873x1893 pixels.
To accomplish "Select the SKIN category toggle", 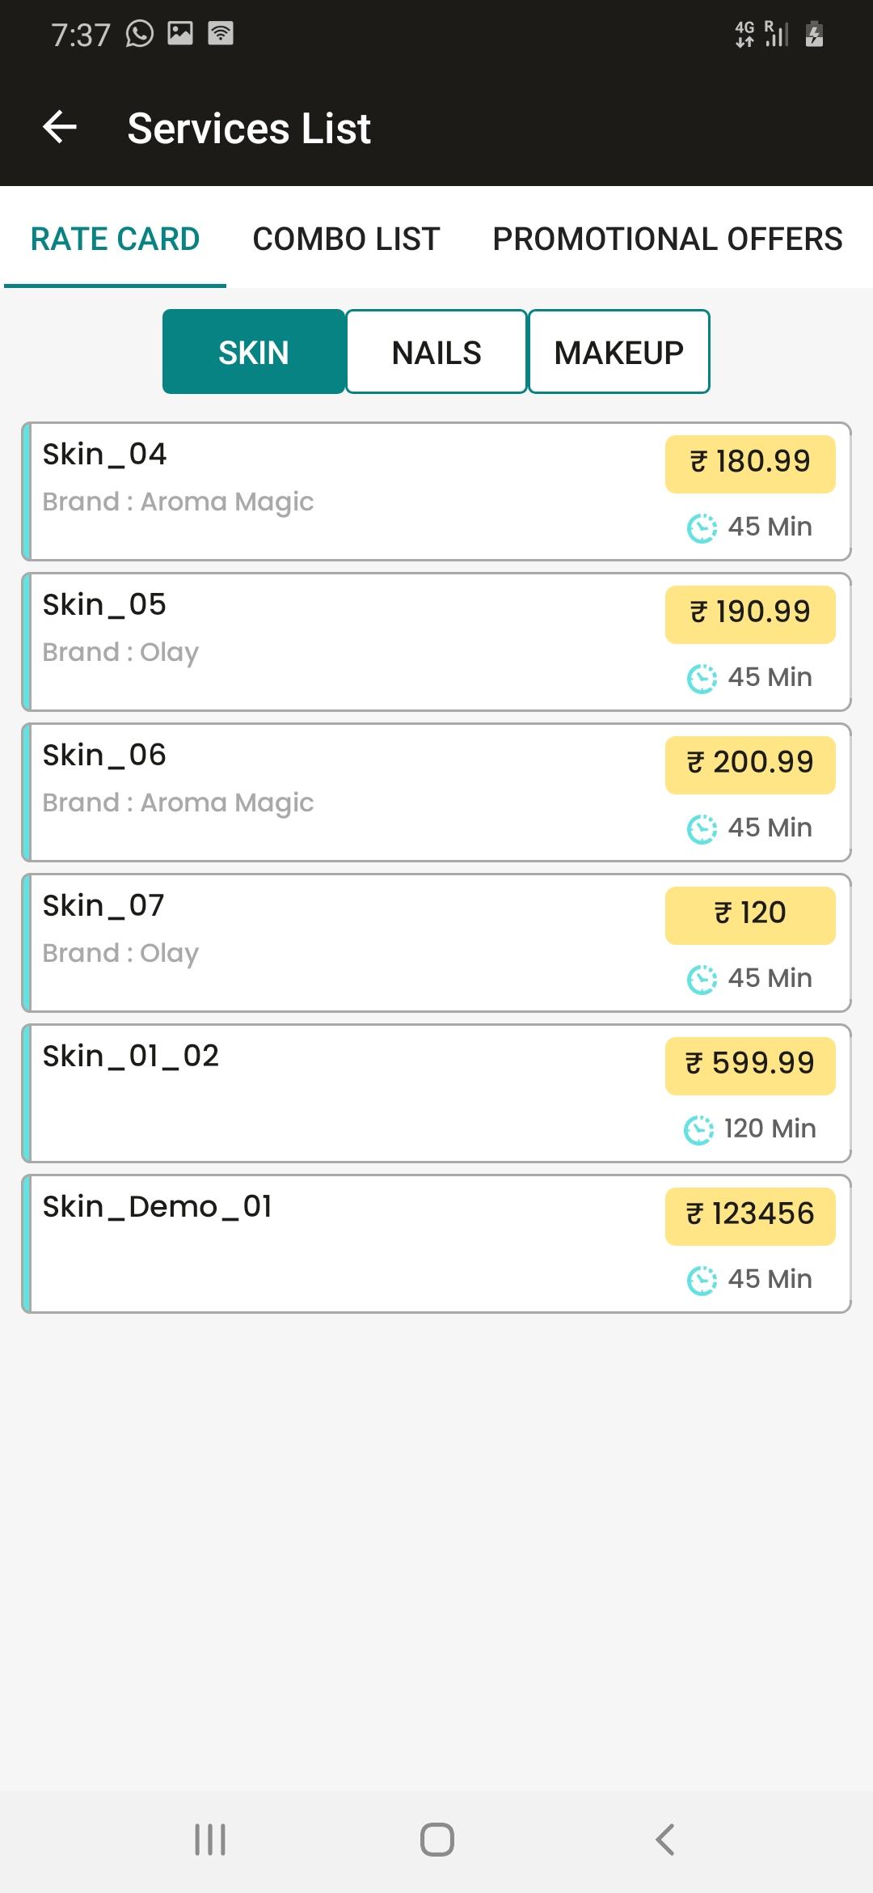I will tap(254, 352).
